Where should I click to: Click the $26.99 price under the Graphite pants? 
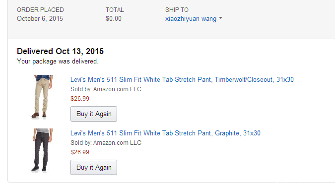click(80, 152)
